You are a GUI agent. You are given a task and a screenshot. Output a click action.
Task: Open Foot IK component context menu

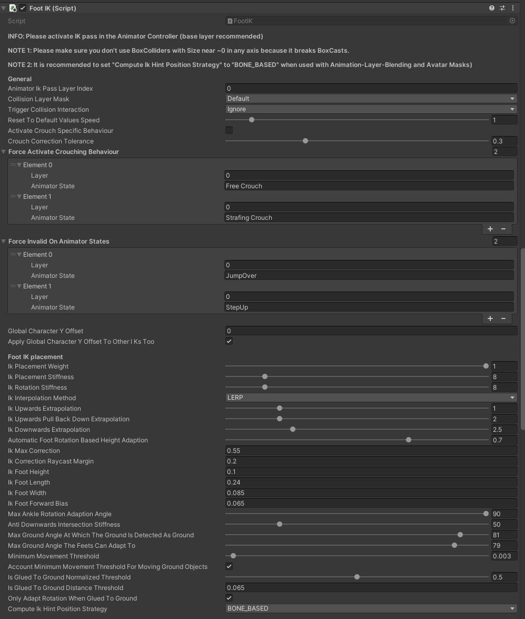pos(513,8)
